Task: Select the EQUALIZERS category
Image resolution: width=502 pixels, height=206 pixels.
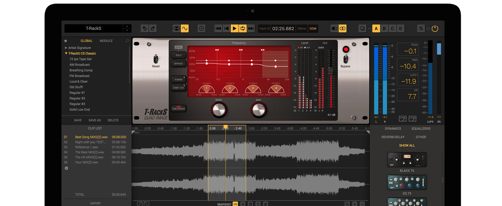Action: tap(421, 129)
